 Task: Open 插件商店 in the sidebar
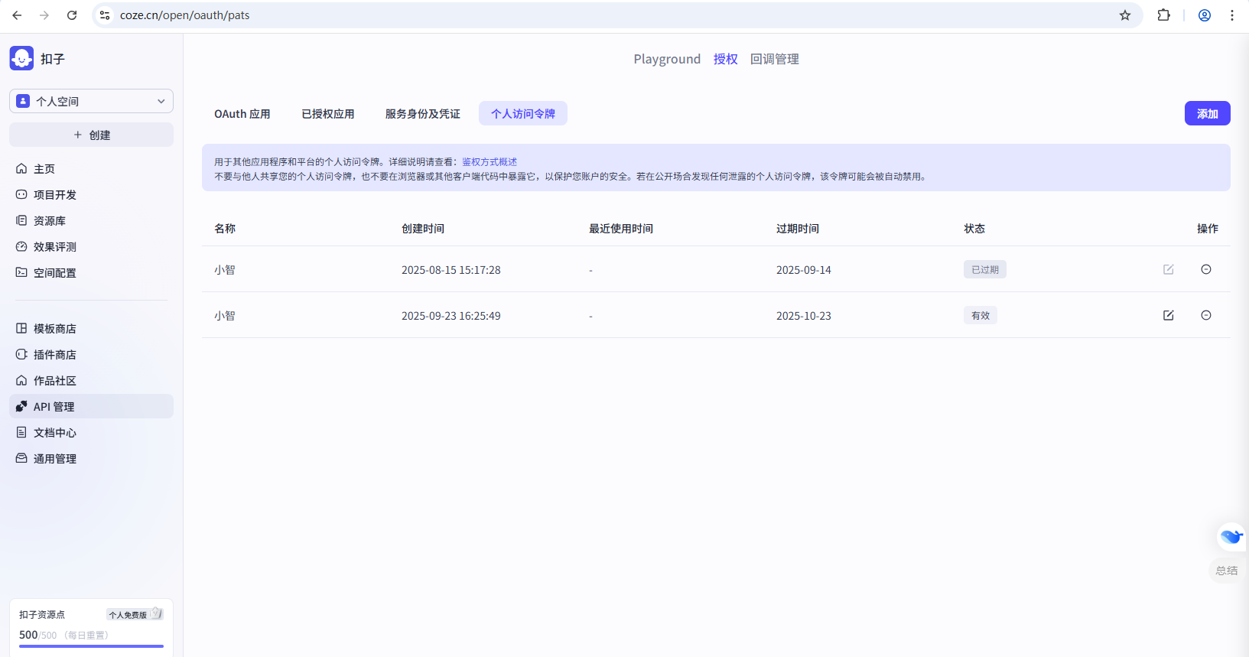click(x=91, y=354)
